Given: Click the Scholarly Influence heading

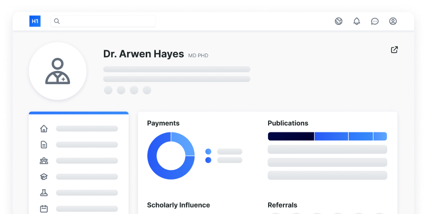Looking at the screenshot, I should tap(179, 205).
